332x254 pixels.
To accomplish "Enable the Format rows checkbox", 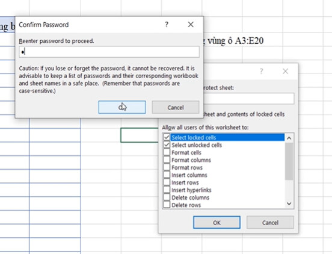I will coord(167,167).
